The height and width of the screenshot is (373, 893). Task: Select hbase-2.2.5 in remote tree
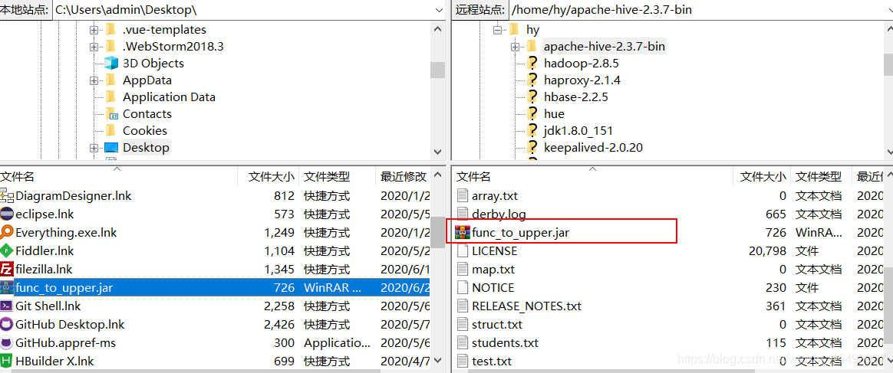tap(576, 97)
